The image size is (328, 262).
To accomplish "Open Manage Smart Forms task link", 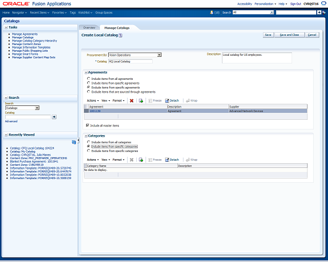I will pyautogui.click(x=25, y=54).
